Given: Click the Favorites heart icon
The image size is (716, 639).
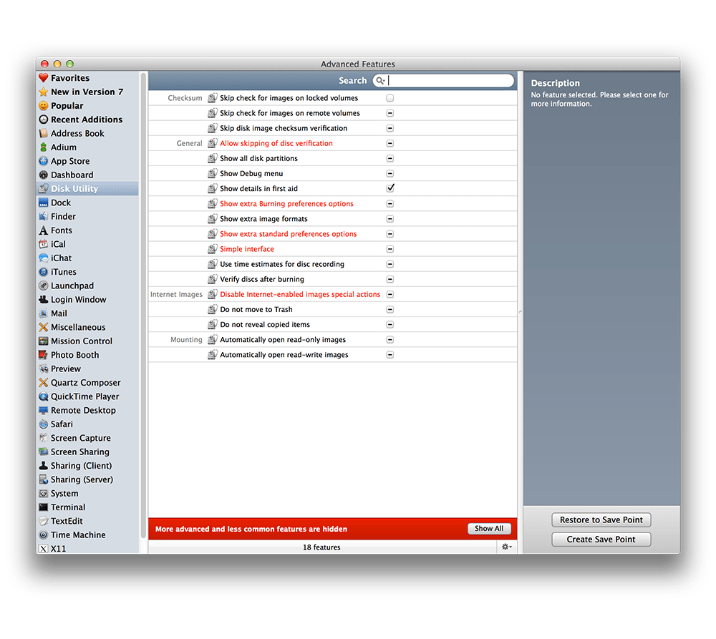Looking at the screenshot, I should pyautogui.click(x=44, y=78).
